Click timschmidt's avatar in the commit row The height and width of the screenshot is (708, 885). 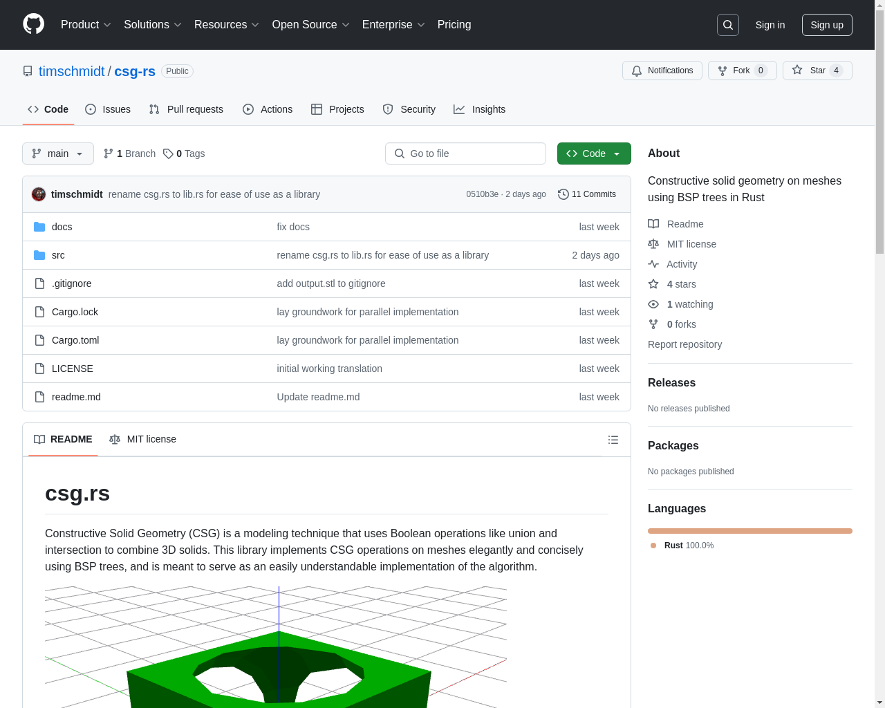[39, 194]
